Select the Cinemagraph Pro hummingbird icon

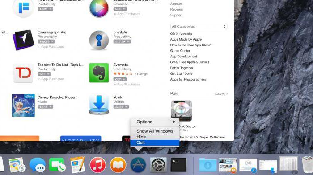(23, 40)
